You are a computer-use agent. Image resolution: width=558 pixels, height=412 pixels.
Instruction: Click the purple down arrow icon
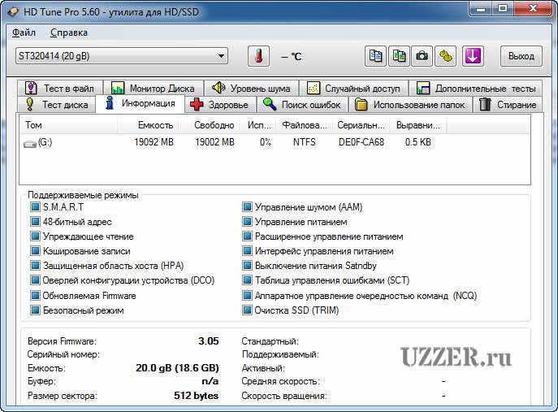point(473,56)
